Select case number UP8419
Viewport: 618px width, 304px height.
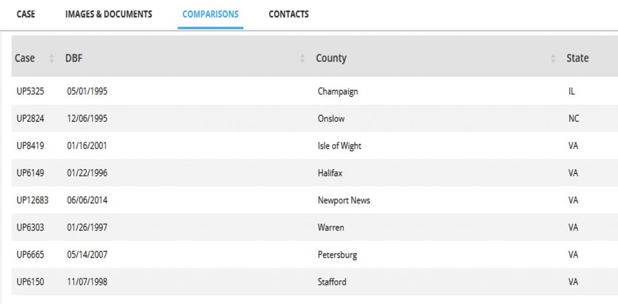[x=30, y=146]
